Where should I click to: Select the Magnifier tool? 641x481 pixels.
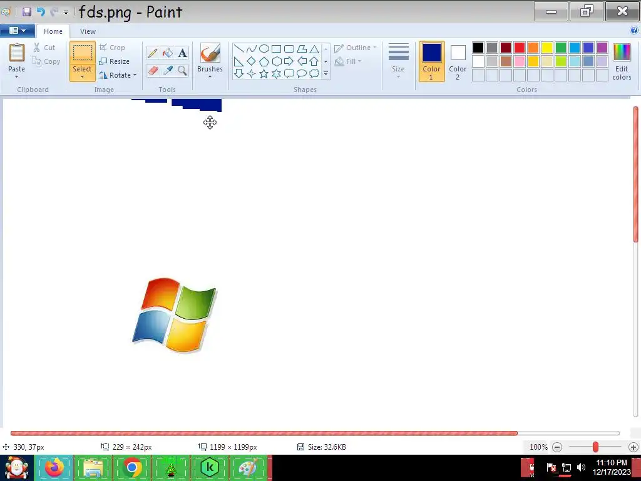point(182,70)
